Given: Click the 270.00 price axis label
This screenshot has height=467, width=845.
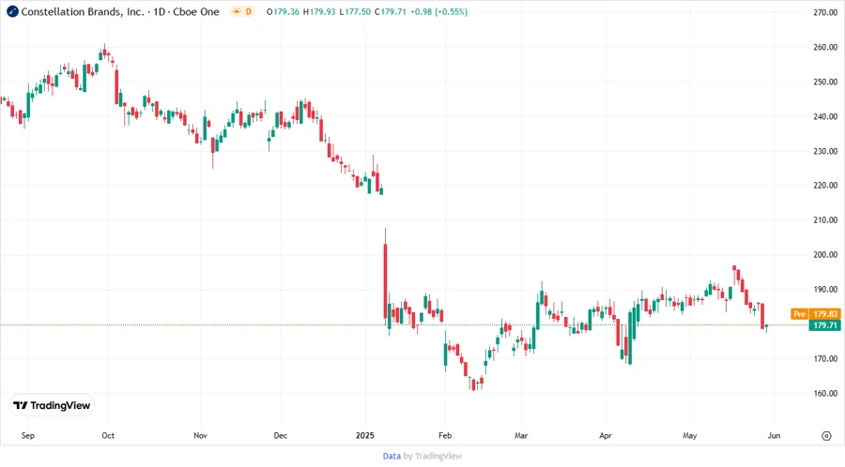Looking at the screenshot, I should [825, 12].
